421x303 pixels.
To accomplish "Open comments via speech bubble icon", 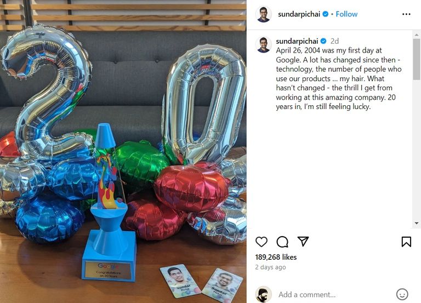I will point(282,242).
